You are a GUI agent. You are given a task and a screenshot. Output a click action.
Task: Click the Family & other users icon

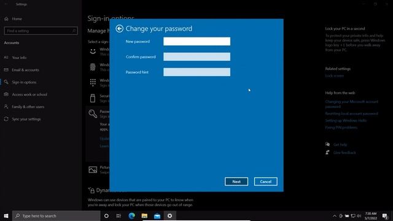pyautogui.click(x=6, y=107)
